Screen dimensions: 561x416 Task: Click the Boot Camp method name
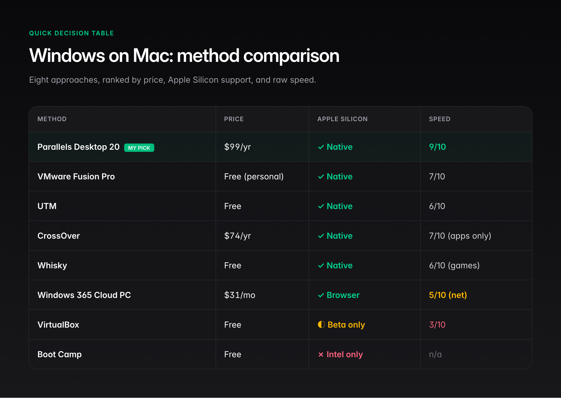click(59, 354)
